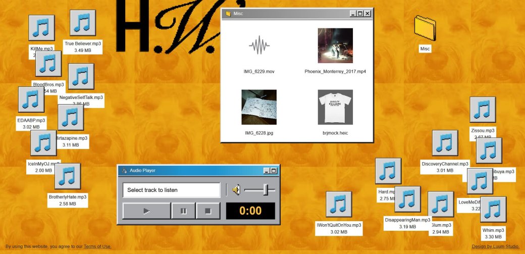The image size is (525, 254).
Task: Click the IWon'tQuitOnYou.mp3 file name
Action: [x=339, y=225]
